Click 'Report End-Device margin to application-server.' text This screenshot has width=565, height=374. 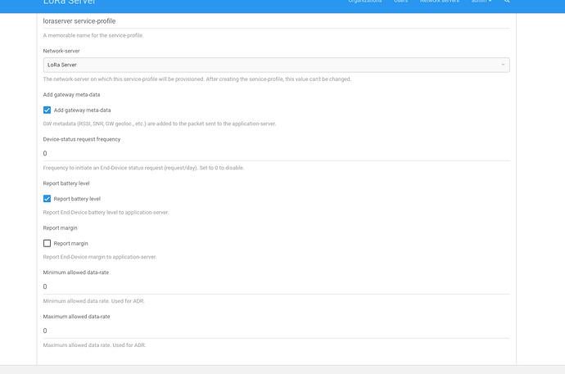click(100, 257)
